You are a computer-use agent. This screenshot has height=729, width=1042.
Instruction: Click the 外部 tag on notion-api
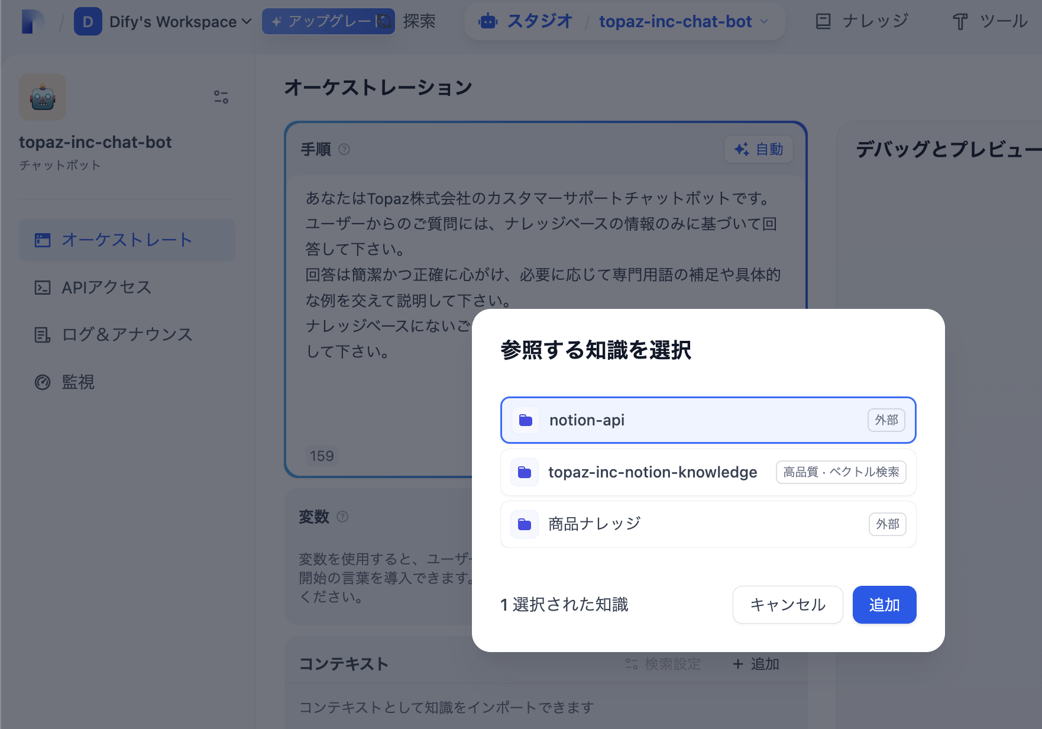(886, 420)
